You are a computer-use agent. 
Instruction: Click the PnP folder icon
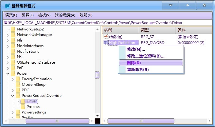tap(13, 68)
